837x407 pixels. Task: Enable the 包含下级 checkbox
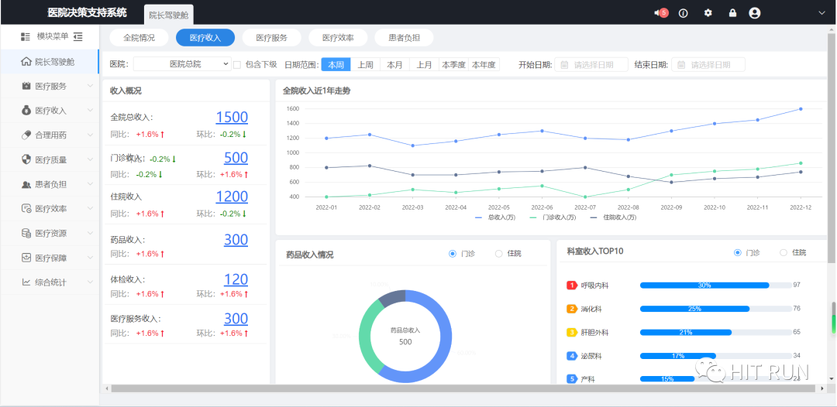237,65
